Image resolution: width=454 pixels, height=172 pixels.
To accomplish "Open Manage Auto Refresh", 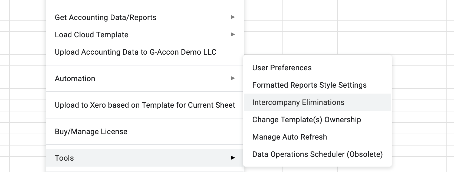I will coord(289,137).
